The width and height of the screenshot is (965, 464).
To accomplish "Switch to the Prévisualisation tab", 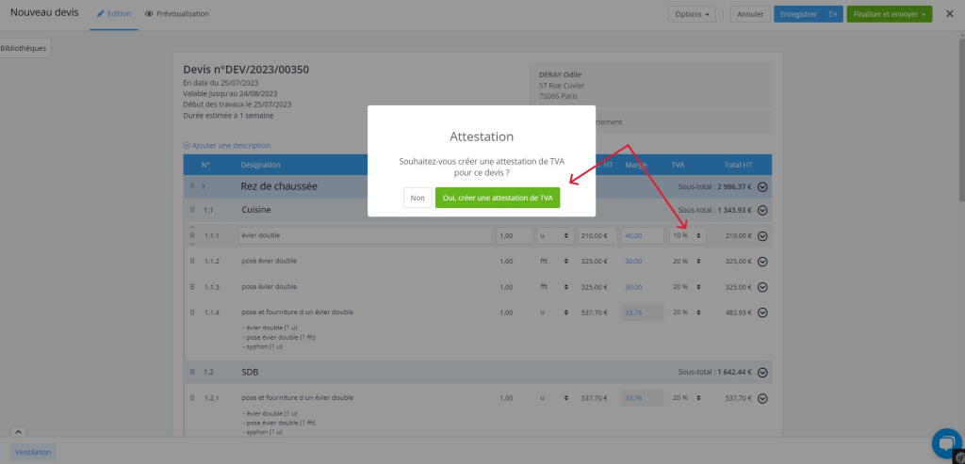I will click(x=177, y=14).
